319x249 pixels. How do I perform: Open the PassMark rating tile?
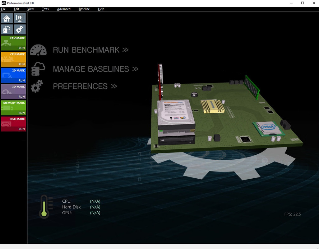point(13,41)
